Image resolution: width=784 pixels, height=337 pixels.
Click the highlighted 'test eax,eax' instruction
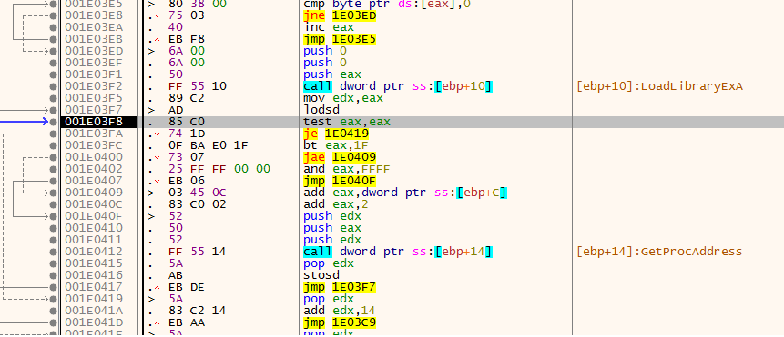(x=347, y=122)
